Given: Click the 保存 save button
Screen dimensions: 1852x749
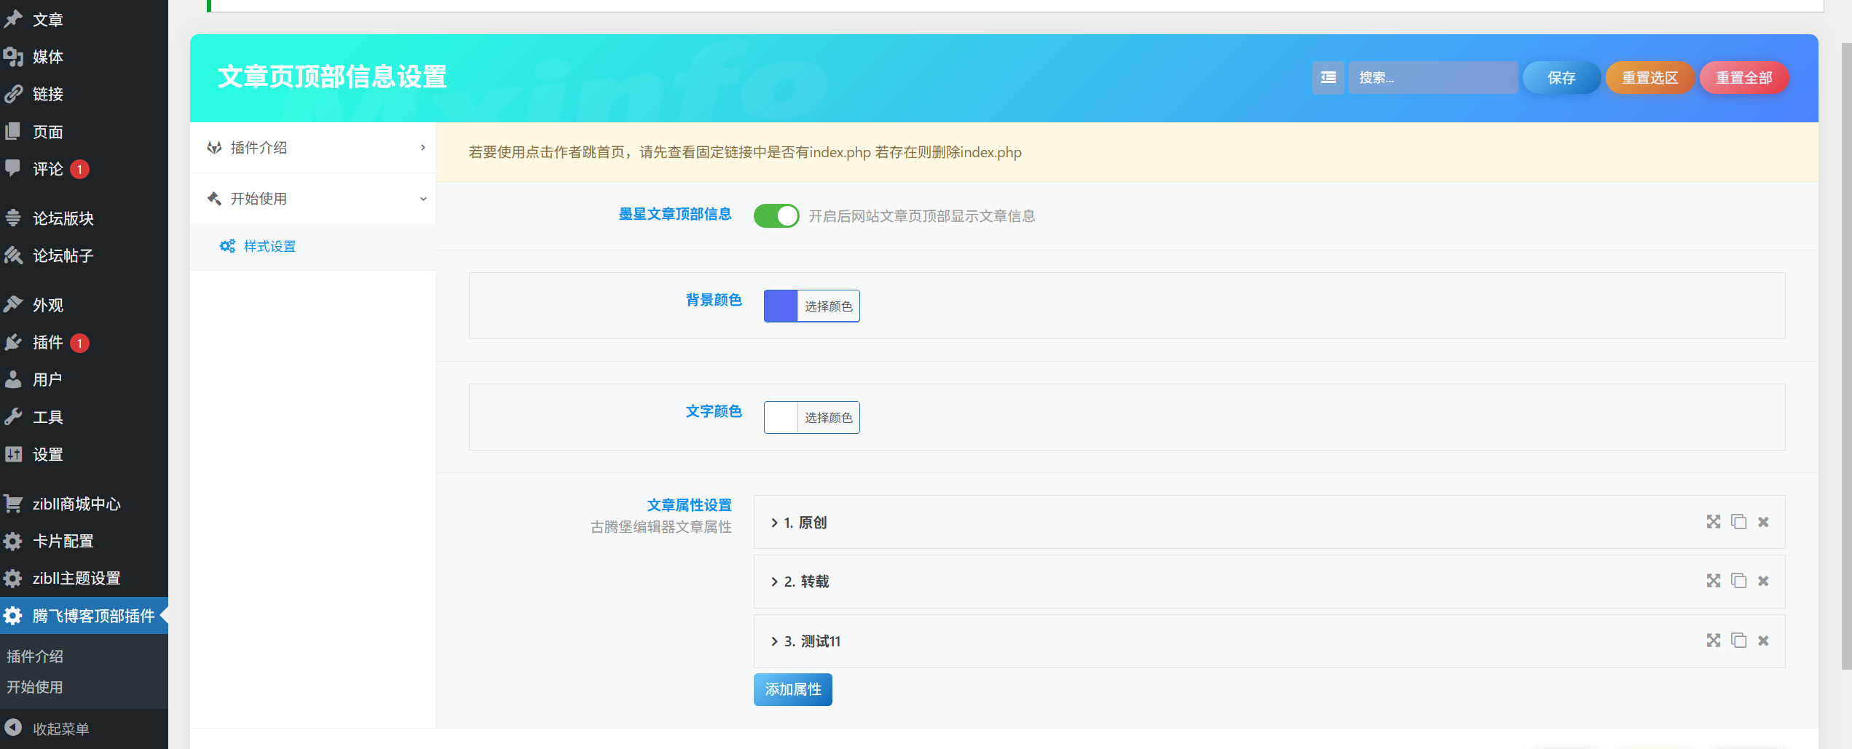Looking at the screenshot, I should [x=1561, y=77].
